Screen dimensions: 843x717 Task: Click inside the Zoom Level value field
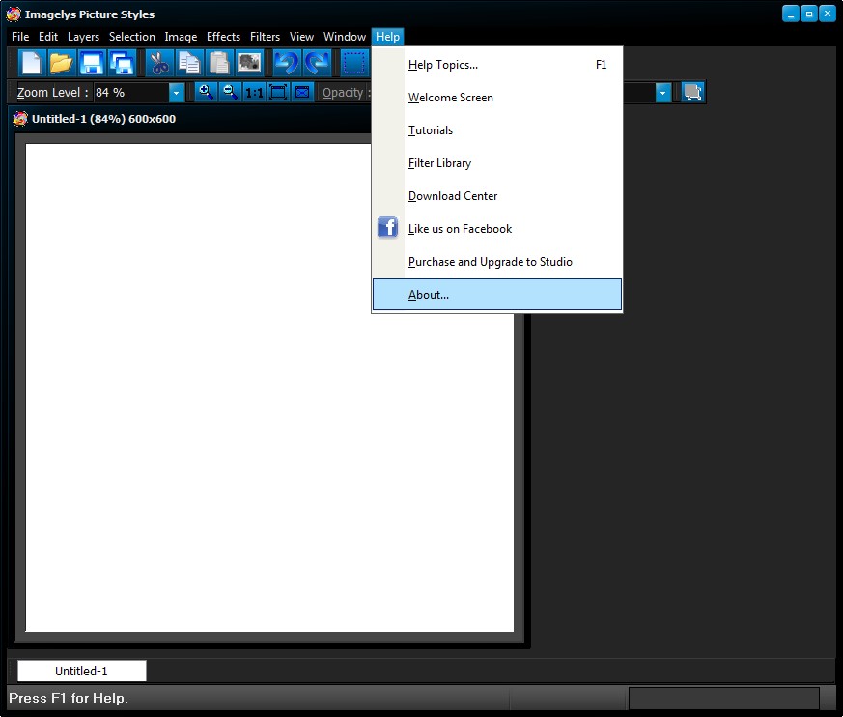129,93
